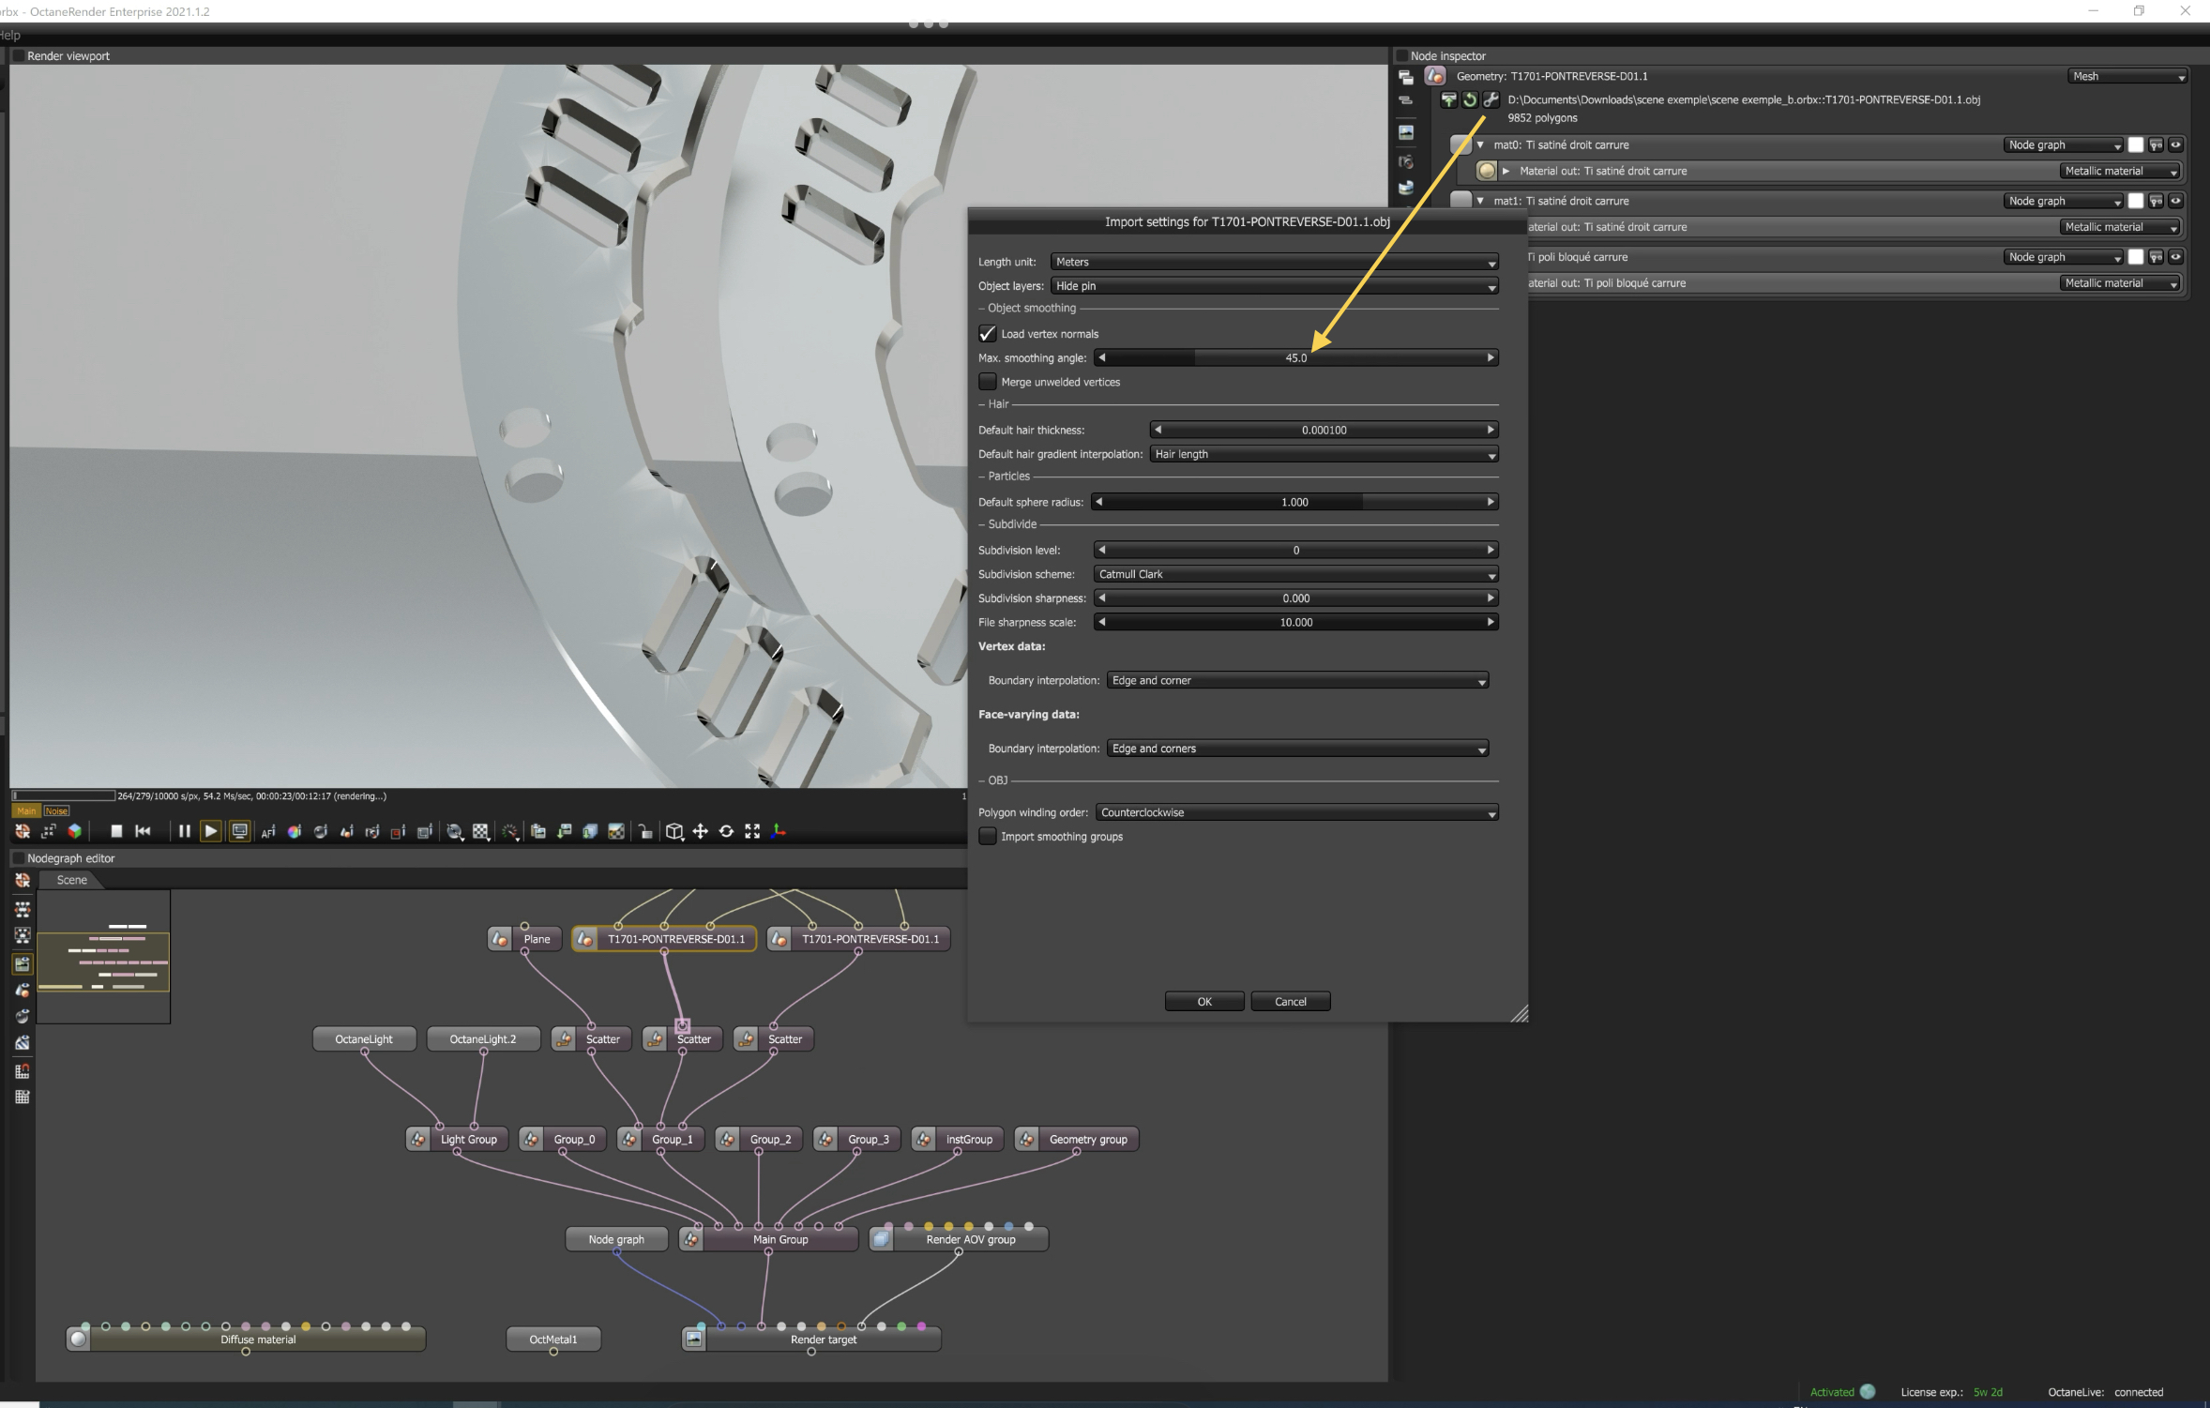
Task: Enable Merge unwelded vertices checkbox
Action: (x=987, y=382)
